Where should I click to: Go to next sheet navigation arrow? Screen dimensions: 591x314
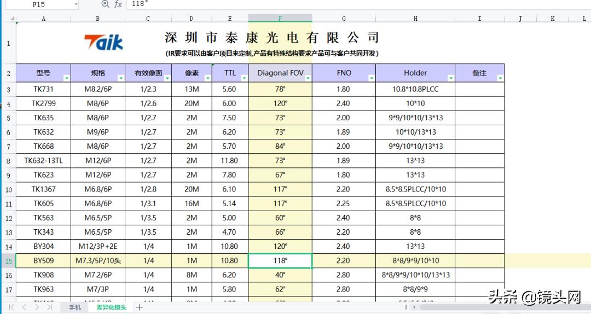click(x=37, y=307)
